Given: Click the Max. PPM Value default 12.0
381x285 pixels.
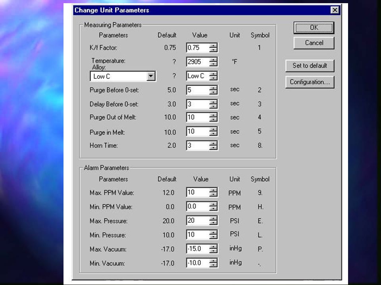Looking at the screenshot, I should click(x=168, y=193).
